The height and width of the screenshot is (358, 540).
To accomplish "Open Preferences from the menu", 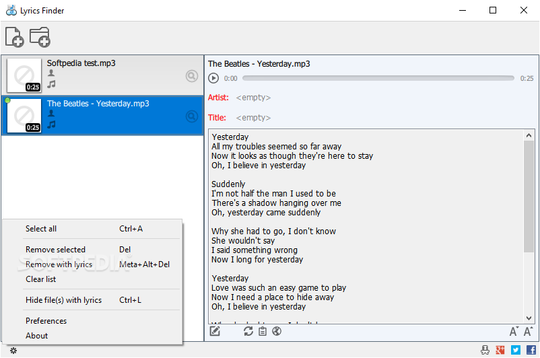I will click(92, 320).
